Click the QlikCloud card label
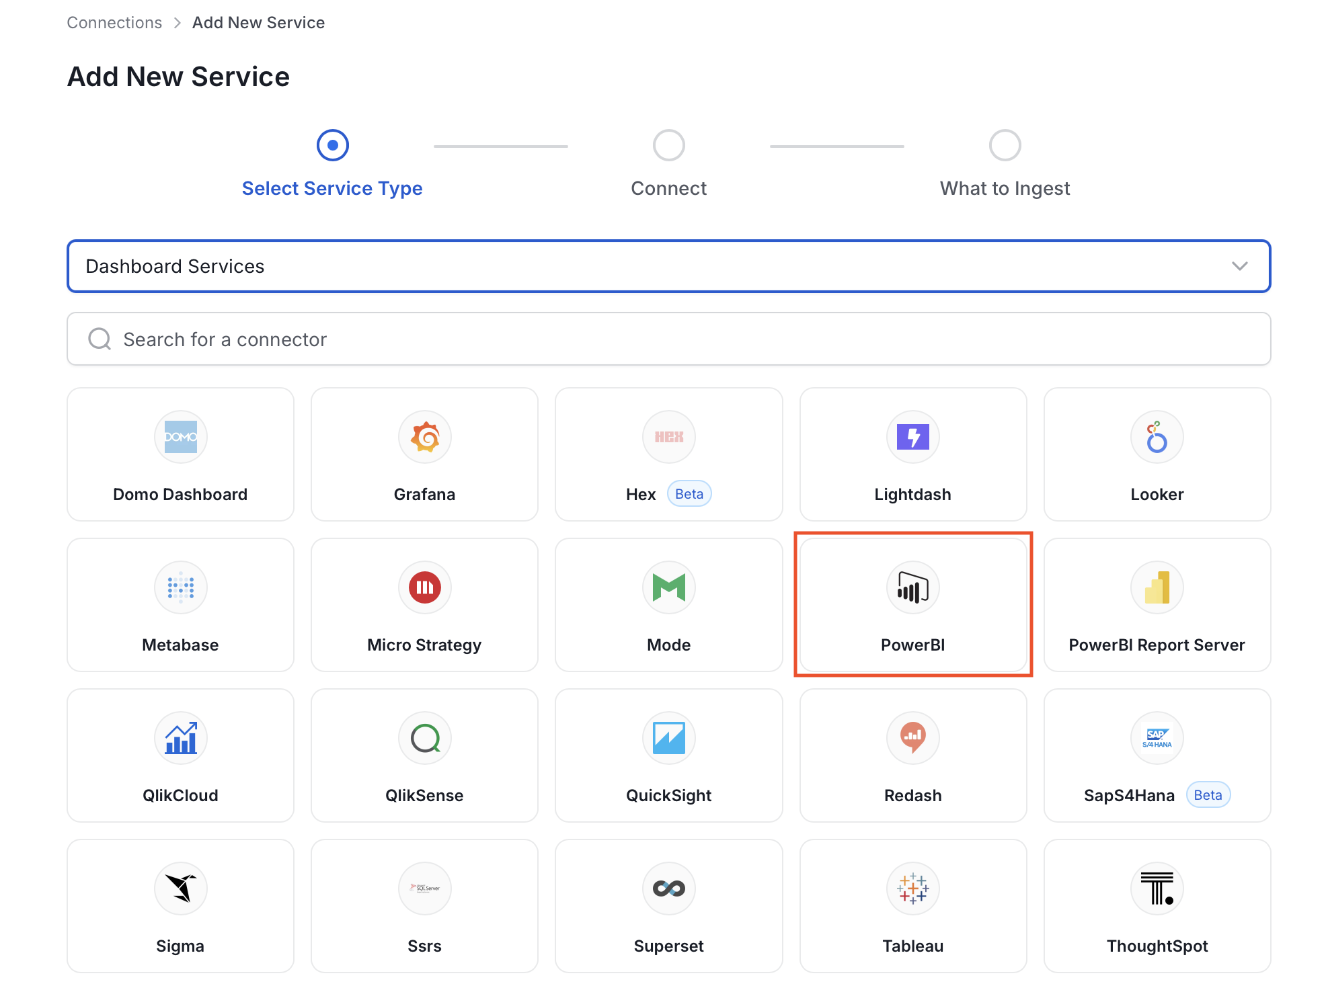This screenshot has height=988, width=1326. (x=180, y=795)
